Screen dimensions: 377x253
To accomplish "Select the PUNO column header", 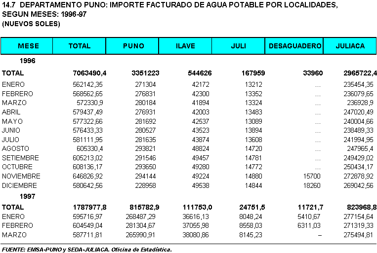I will 133,46.
